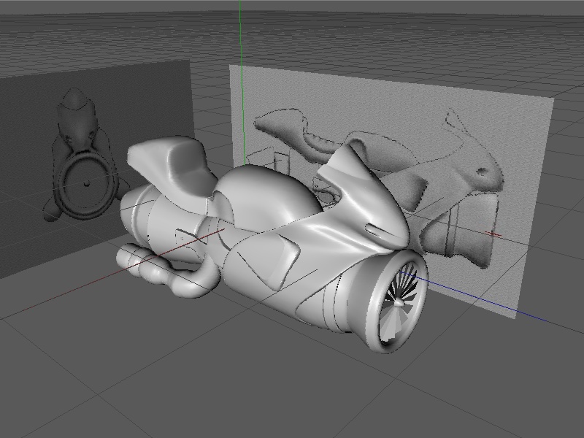Select the turbine fan on the bike model

[x=397, y=301]
